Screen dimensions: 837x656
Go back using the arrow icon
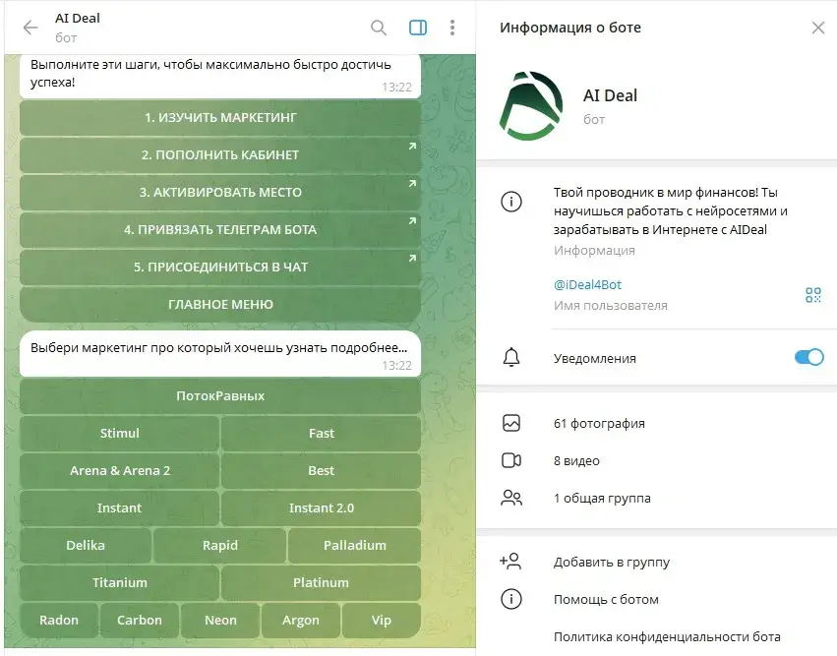point(30,28)
